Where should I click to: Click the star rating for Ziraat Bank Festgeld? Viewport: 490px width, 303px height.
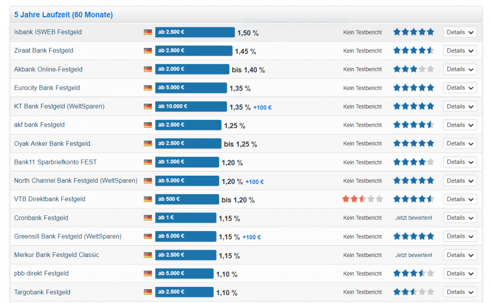[x=414, y=50]
